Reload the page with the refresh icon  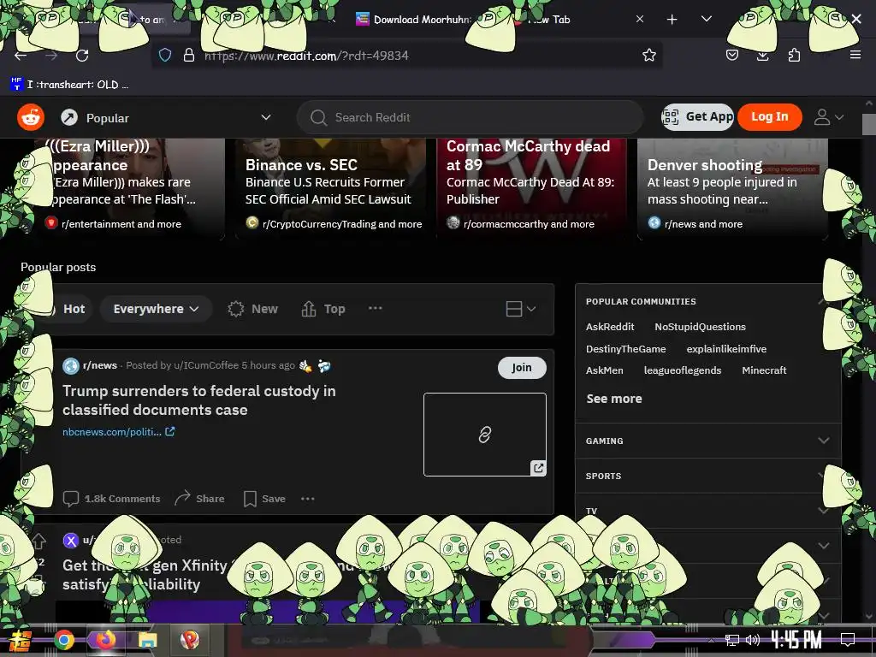click(x=82, y=56)
